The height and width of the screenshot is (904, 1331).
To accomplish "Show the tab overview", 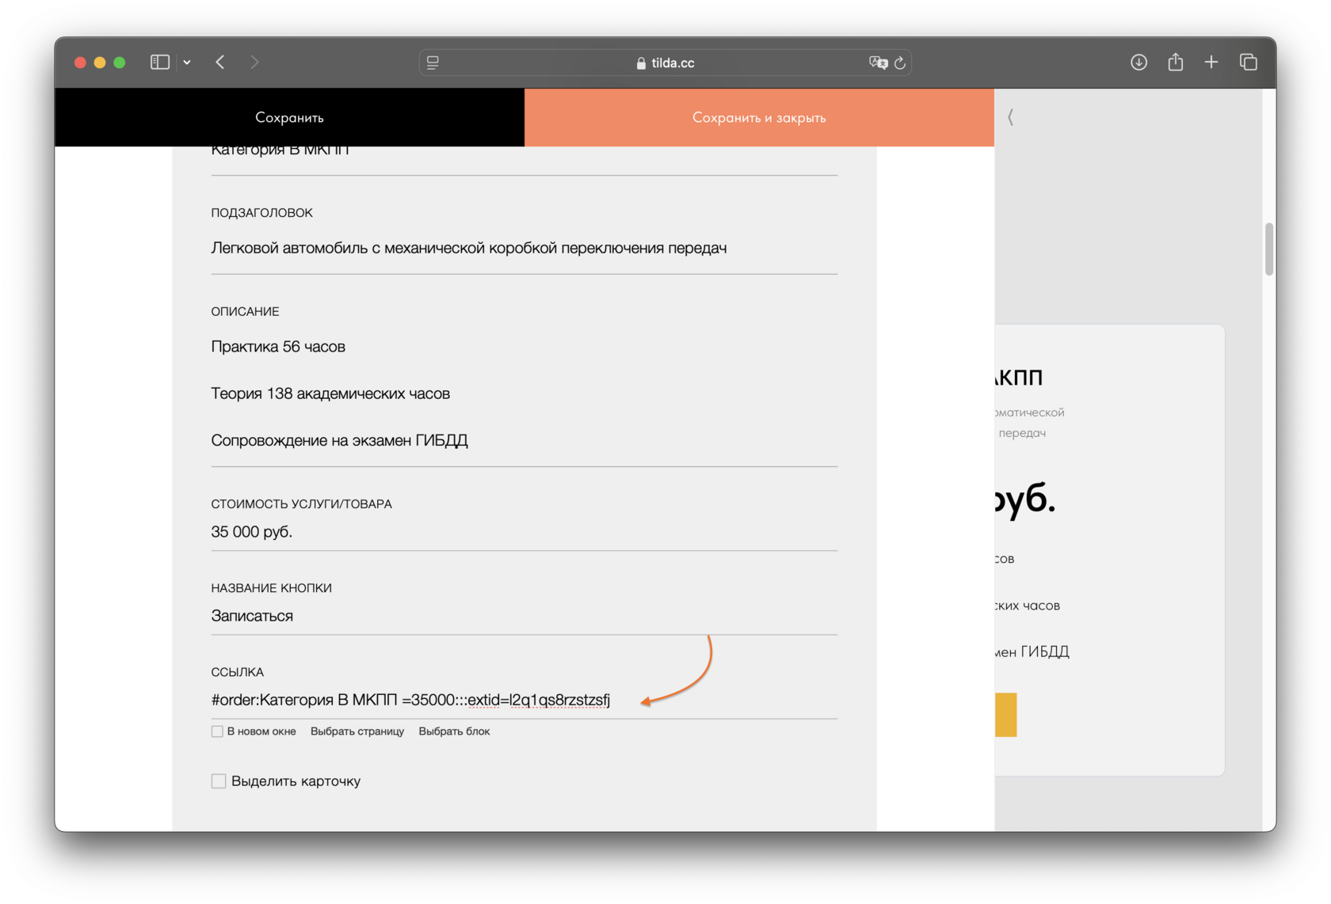I will (1249, 62).
